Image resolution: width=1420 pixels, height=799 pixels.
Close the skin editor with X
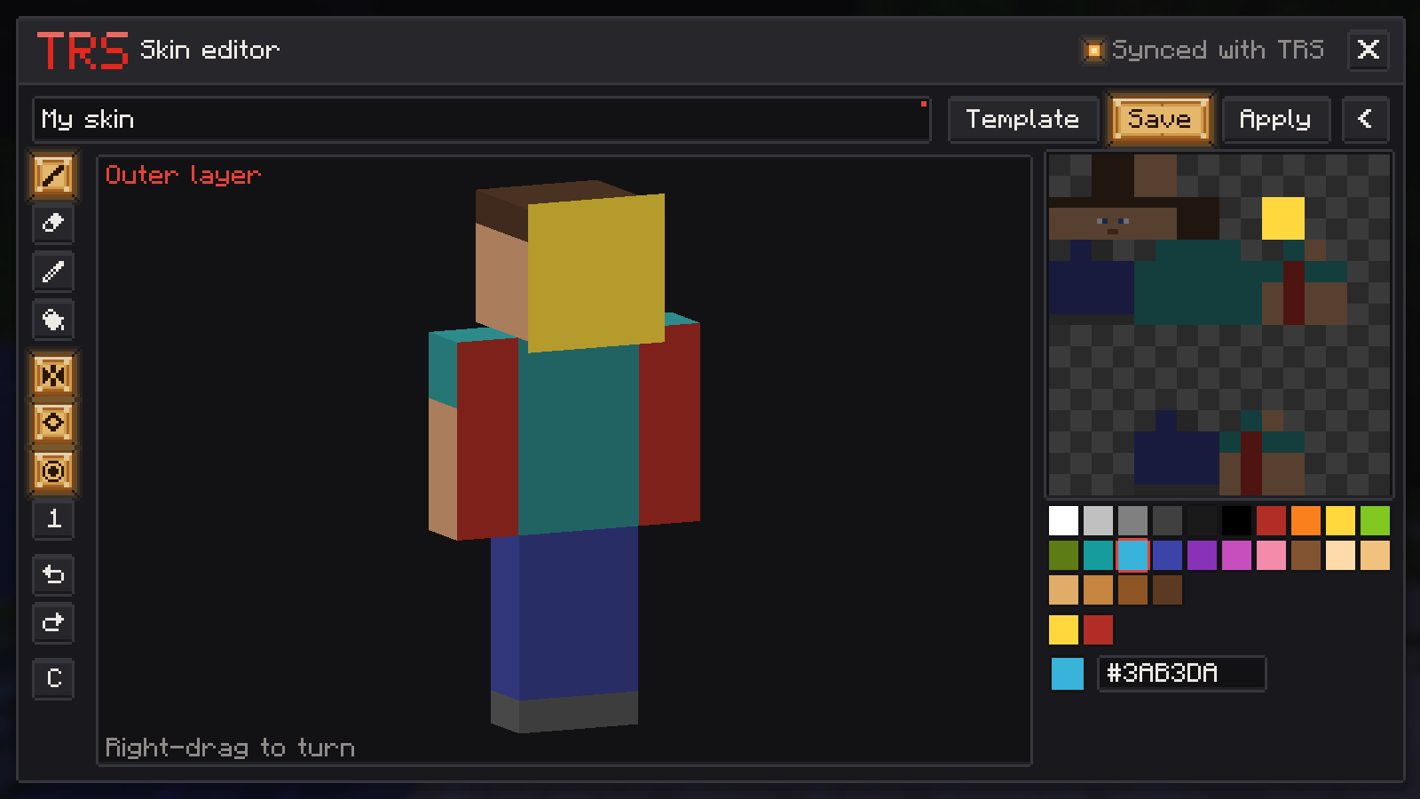point(1368,50)
